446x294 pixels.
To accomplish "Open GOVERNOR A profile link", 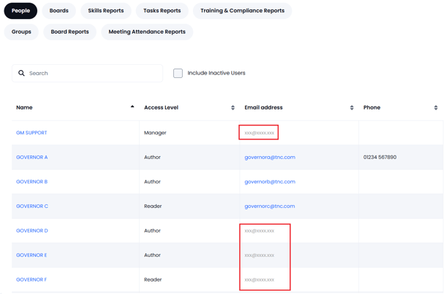I will click(32, 158).
